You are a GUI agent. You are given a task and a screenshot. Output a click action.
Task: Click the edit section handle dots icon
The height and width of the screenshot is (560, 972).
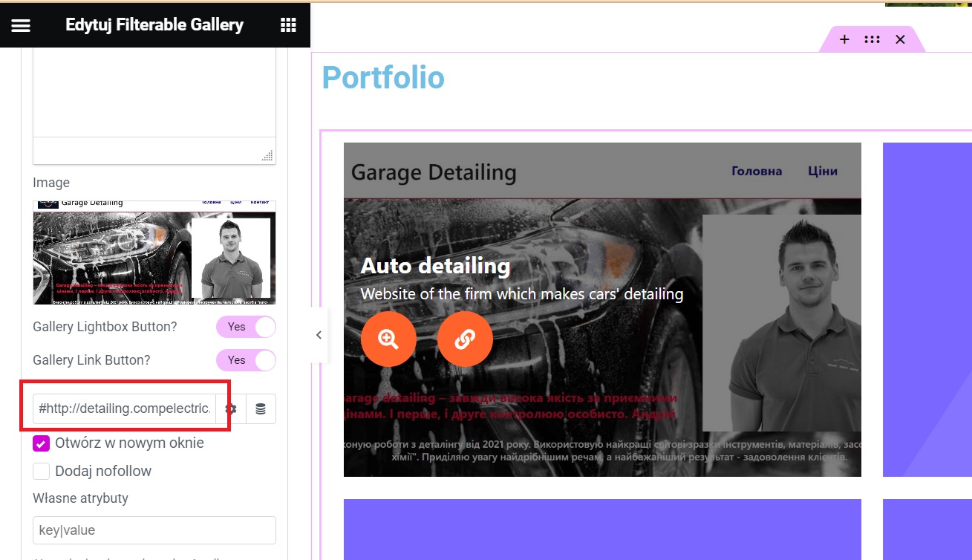click(872, 39)
